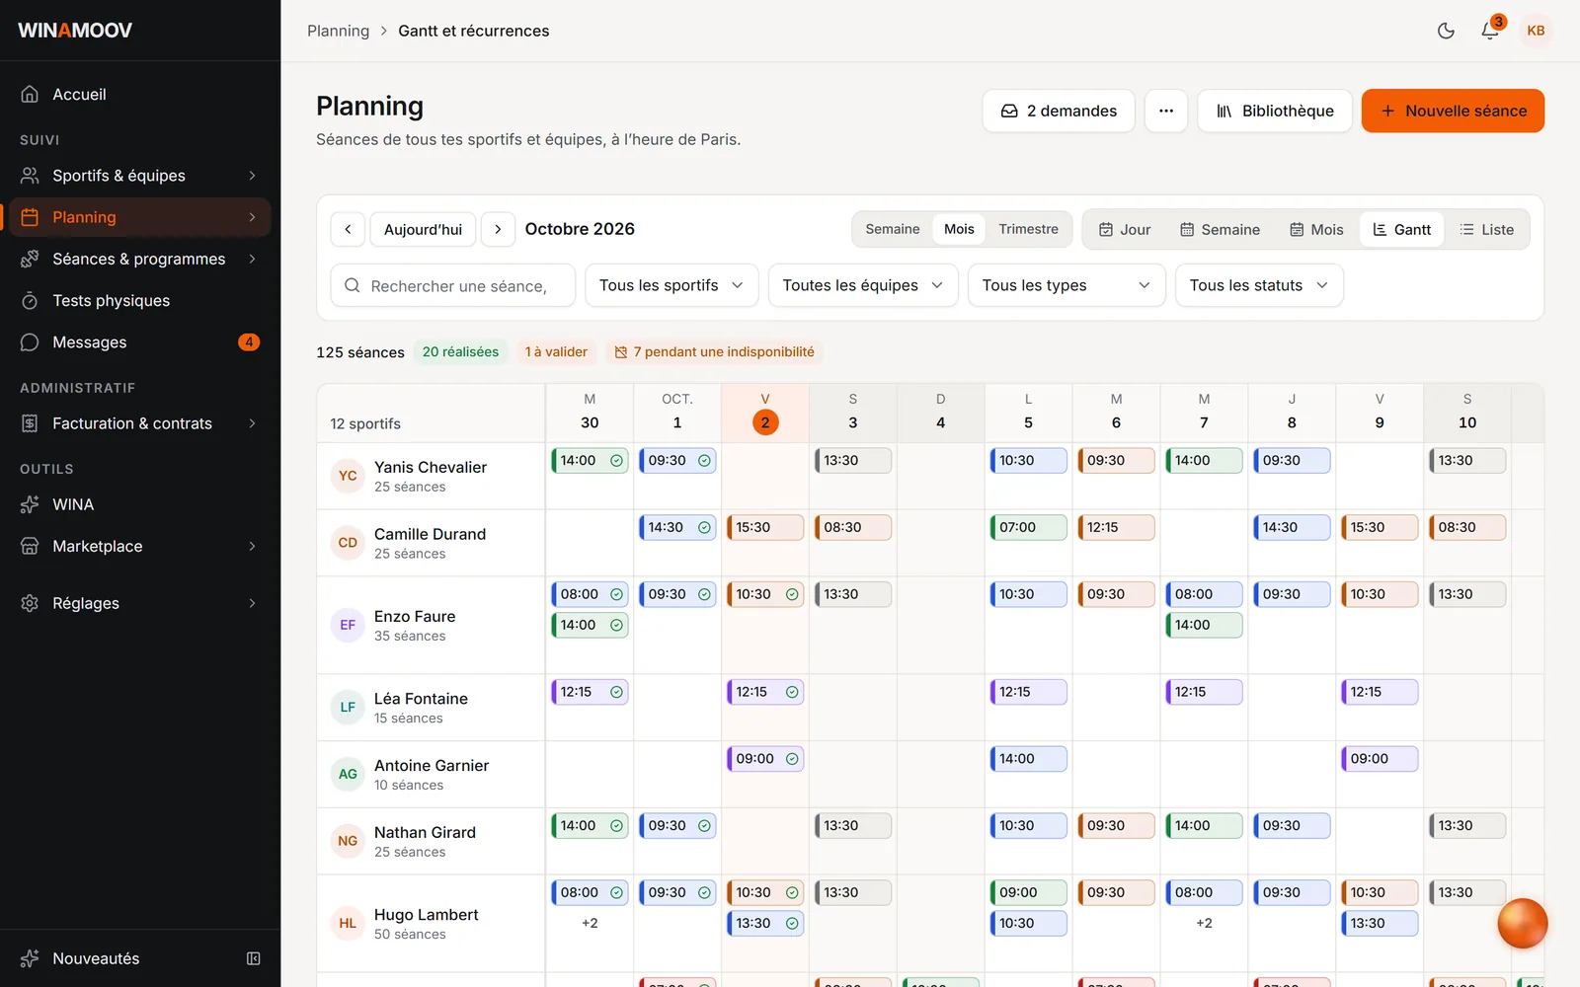Open 2 demandes button
The width and height of the screenshot is (1580, 987).
click(x=1059, y=111)
